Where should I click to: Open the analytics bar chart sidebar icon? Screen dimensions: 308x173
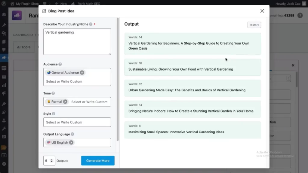point(4,85)
